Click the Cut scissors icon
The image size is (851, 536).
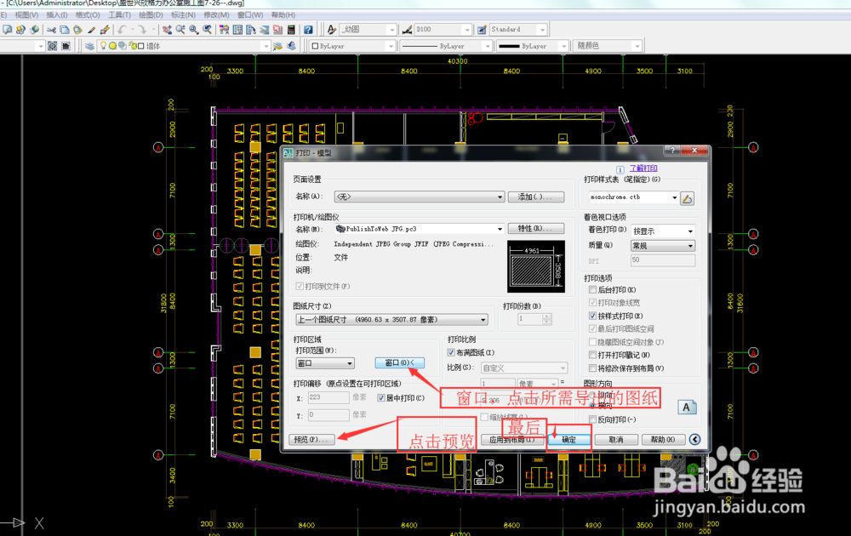point(52,29)
